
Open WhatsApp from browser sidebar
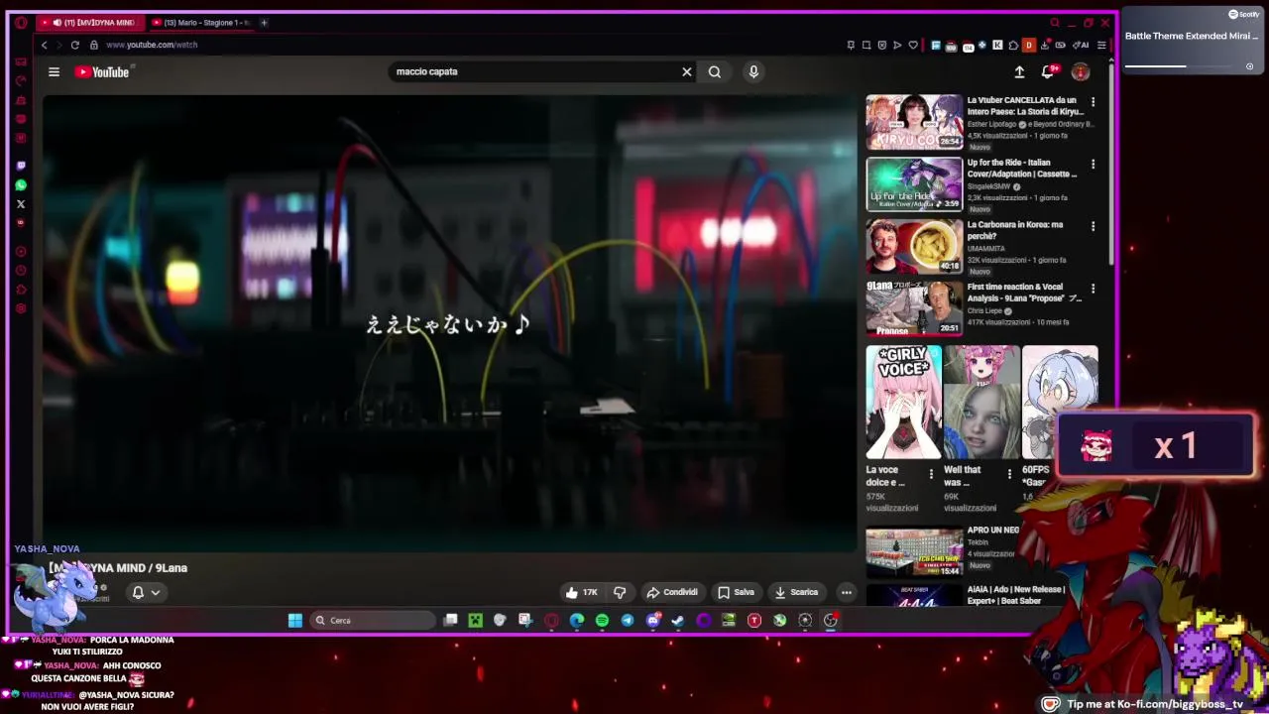21,184
